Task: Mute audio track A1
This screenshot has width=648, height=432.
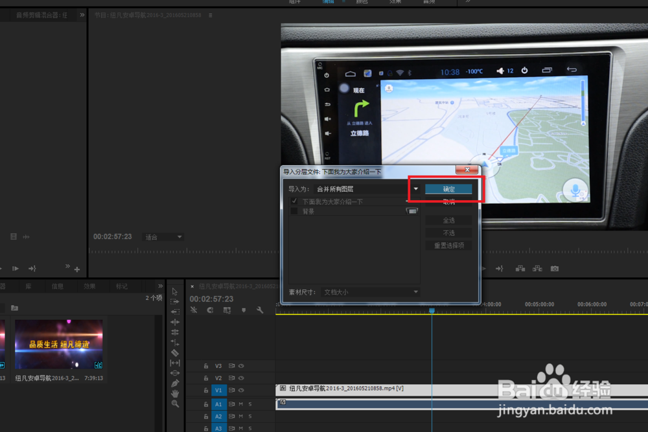Action: [241, 404]
